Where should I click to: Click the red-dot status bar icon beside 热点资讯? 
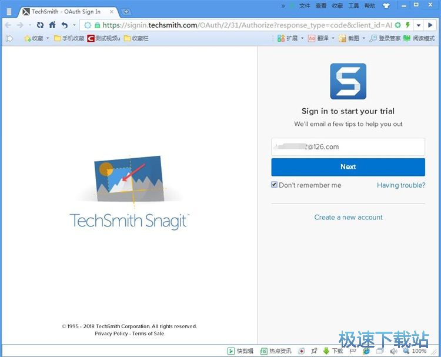[302, 351]
